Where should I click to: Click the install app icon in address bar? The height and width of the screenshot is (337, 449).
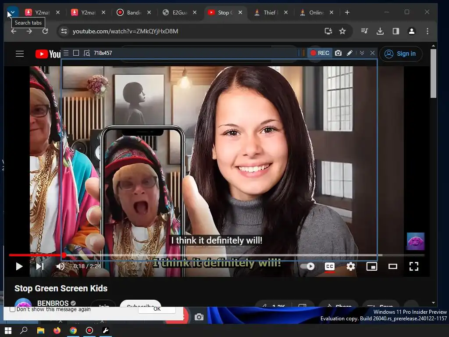[328, 31]
